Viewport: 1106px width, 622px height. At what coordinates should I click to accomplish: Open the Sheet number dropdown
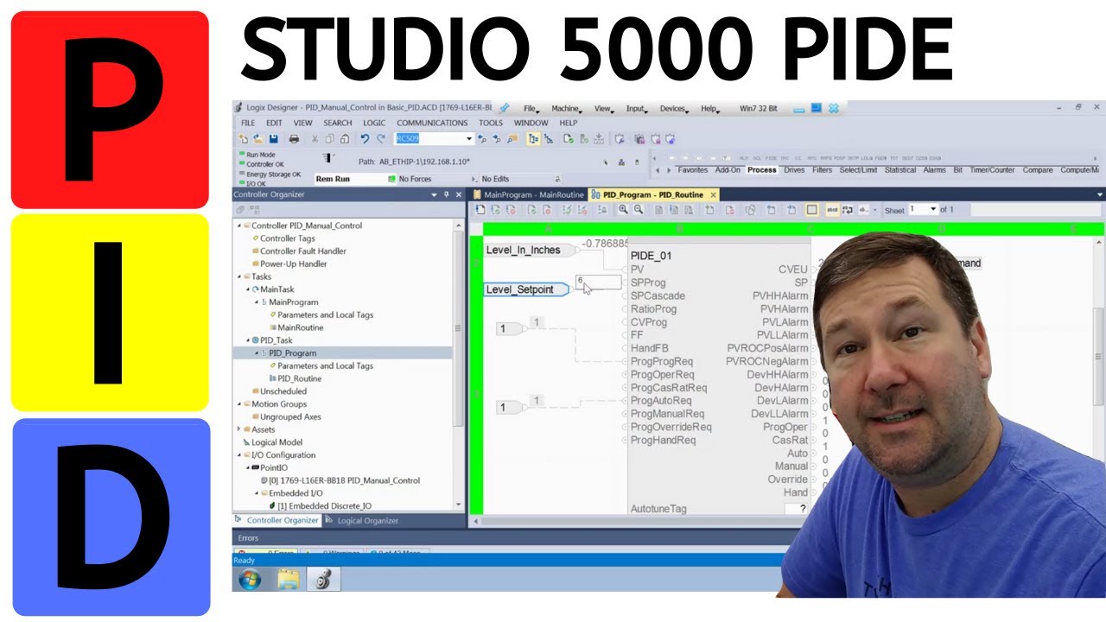coord(933,210)
